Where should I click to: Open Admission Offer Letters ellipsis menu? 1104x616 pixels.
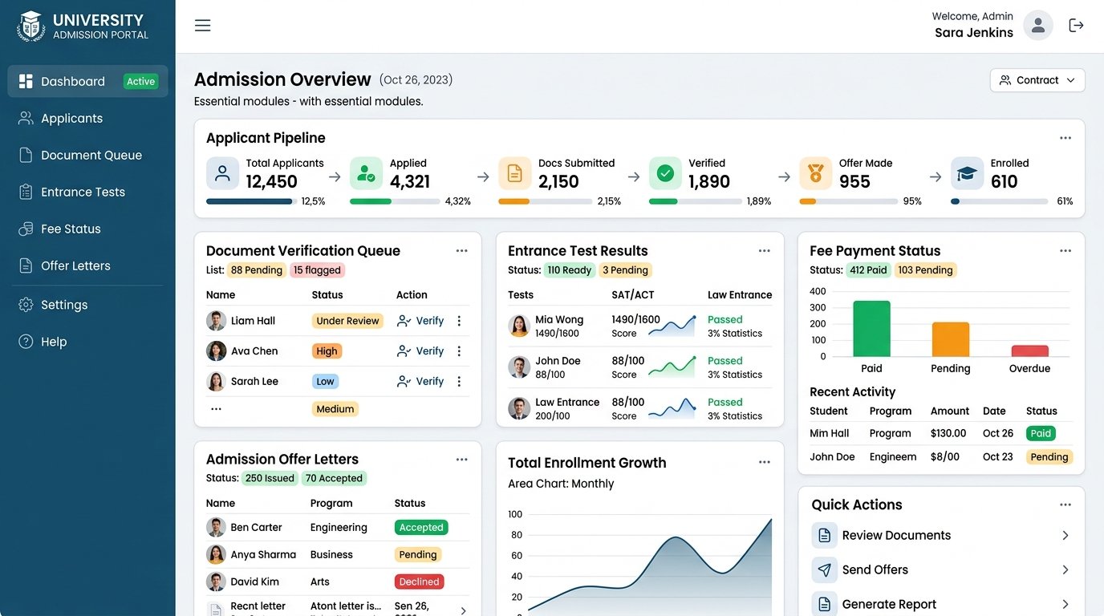462,460
